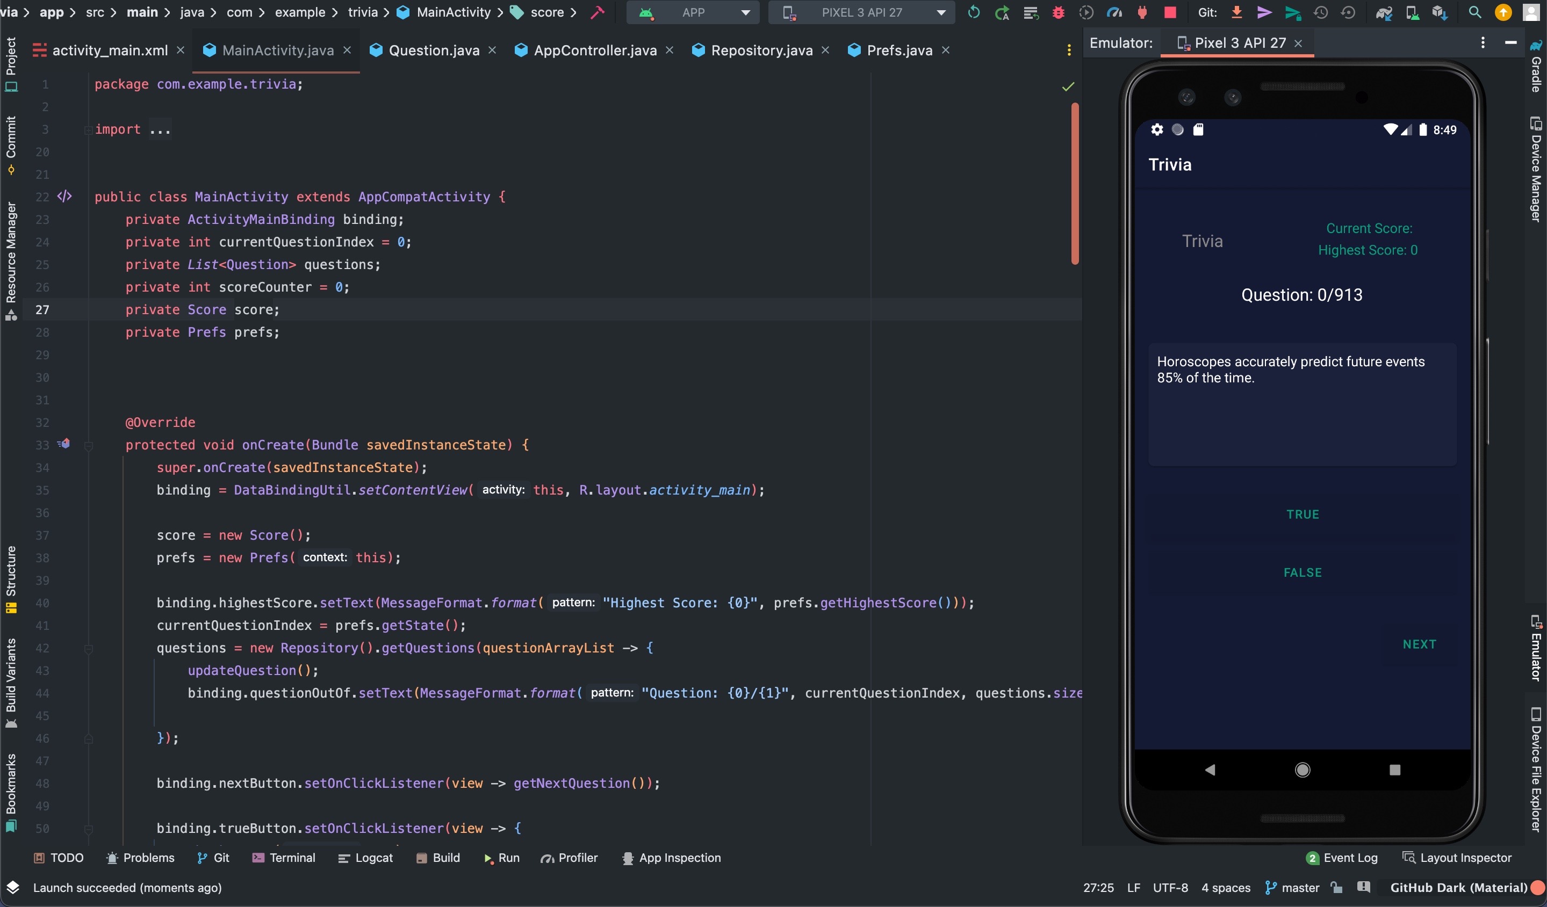The width and height of the screenshot is (1547, 907).
Task: Click the override gutter icon at line 33
Action: pyautogui.click(x=64, y=443)
